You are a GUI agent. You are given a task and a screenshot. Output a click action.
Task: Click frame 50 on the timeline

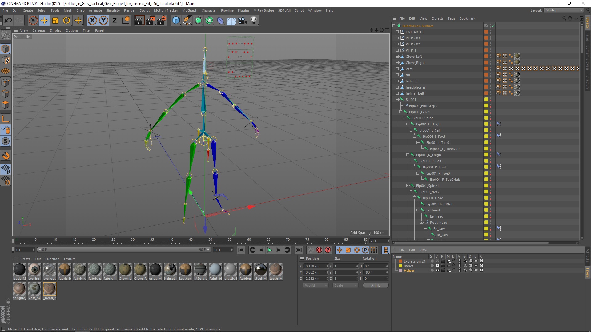(210, 240)
